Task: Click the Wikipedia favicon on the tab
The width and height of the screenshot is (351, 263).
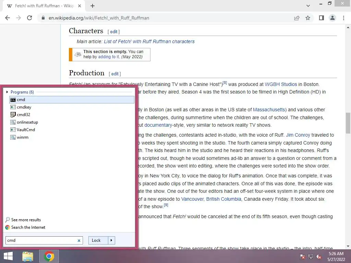Action: click(x=9, y=6)
